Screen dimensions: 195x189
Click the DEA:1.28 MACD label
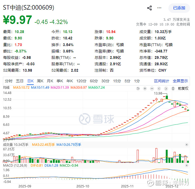51,166
